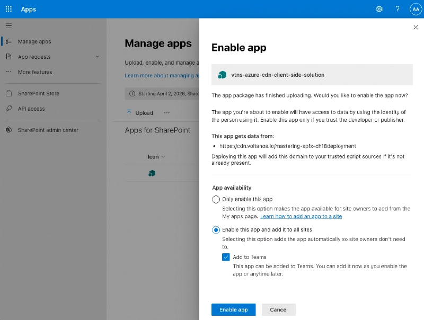Image resolution: width=424 pixels, height=320 pixels.
Task: Expand the App requests sidebar section
Action: click(x=96, y=57)
